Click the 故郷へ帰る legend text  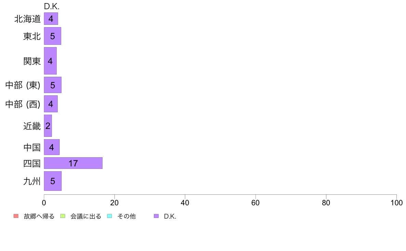click(39, 216)
